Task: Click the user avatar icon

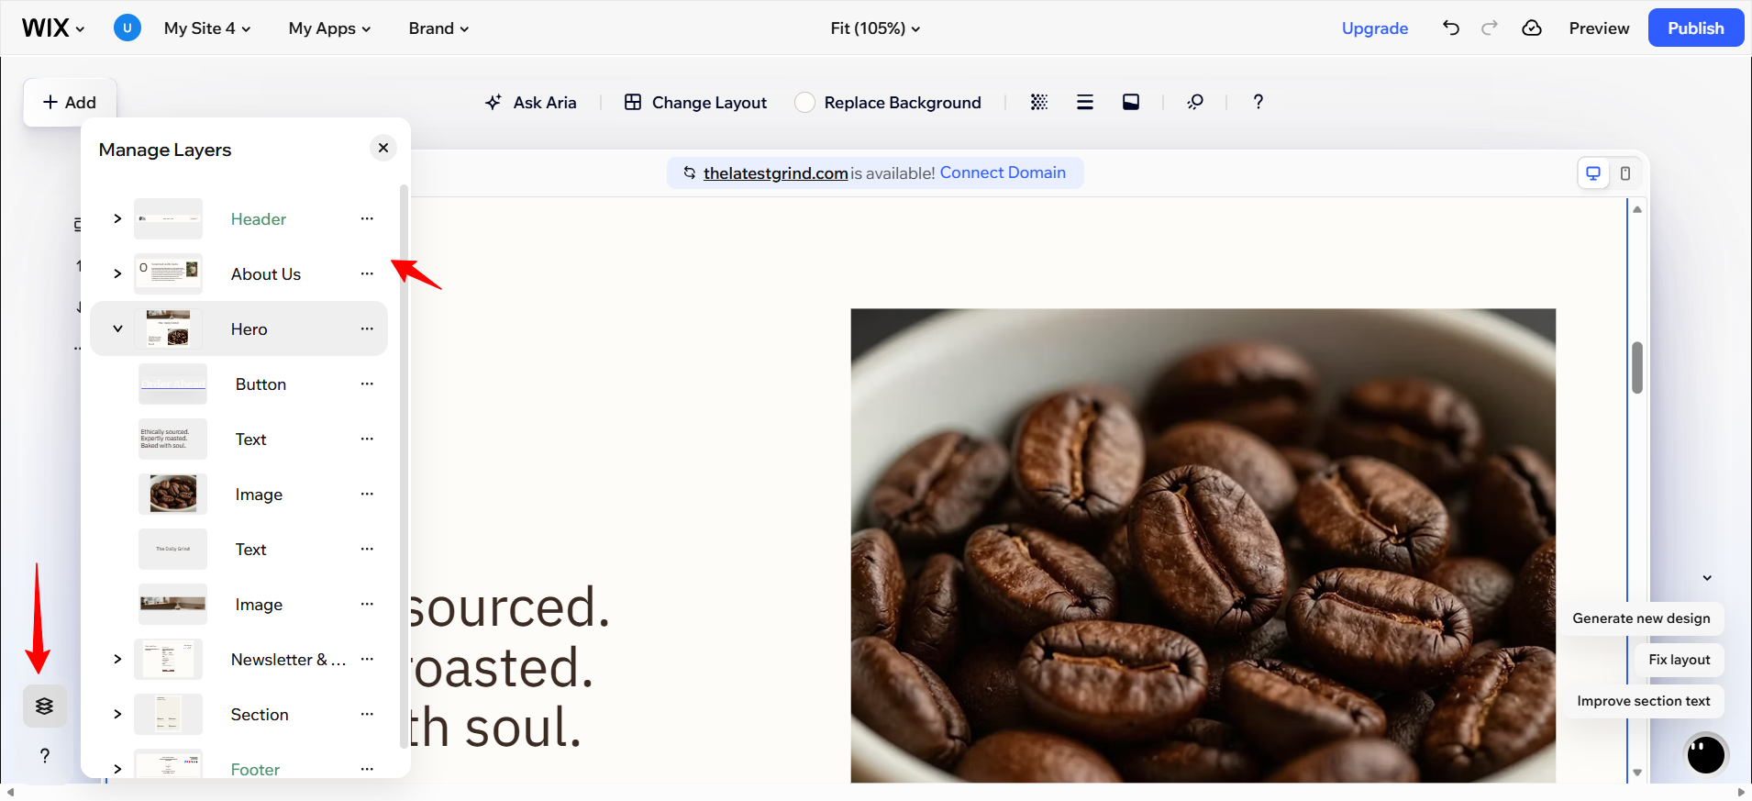Action: coord(128,28)
